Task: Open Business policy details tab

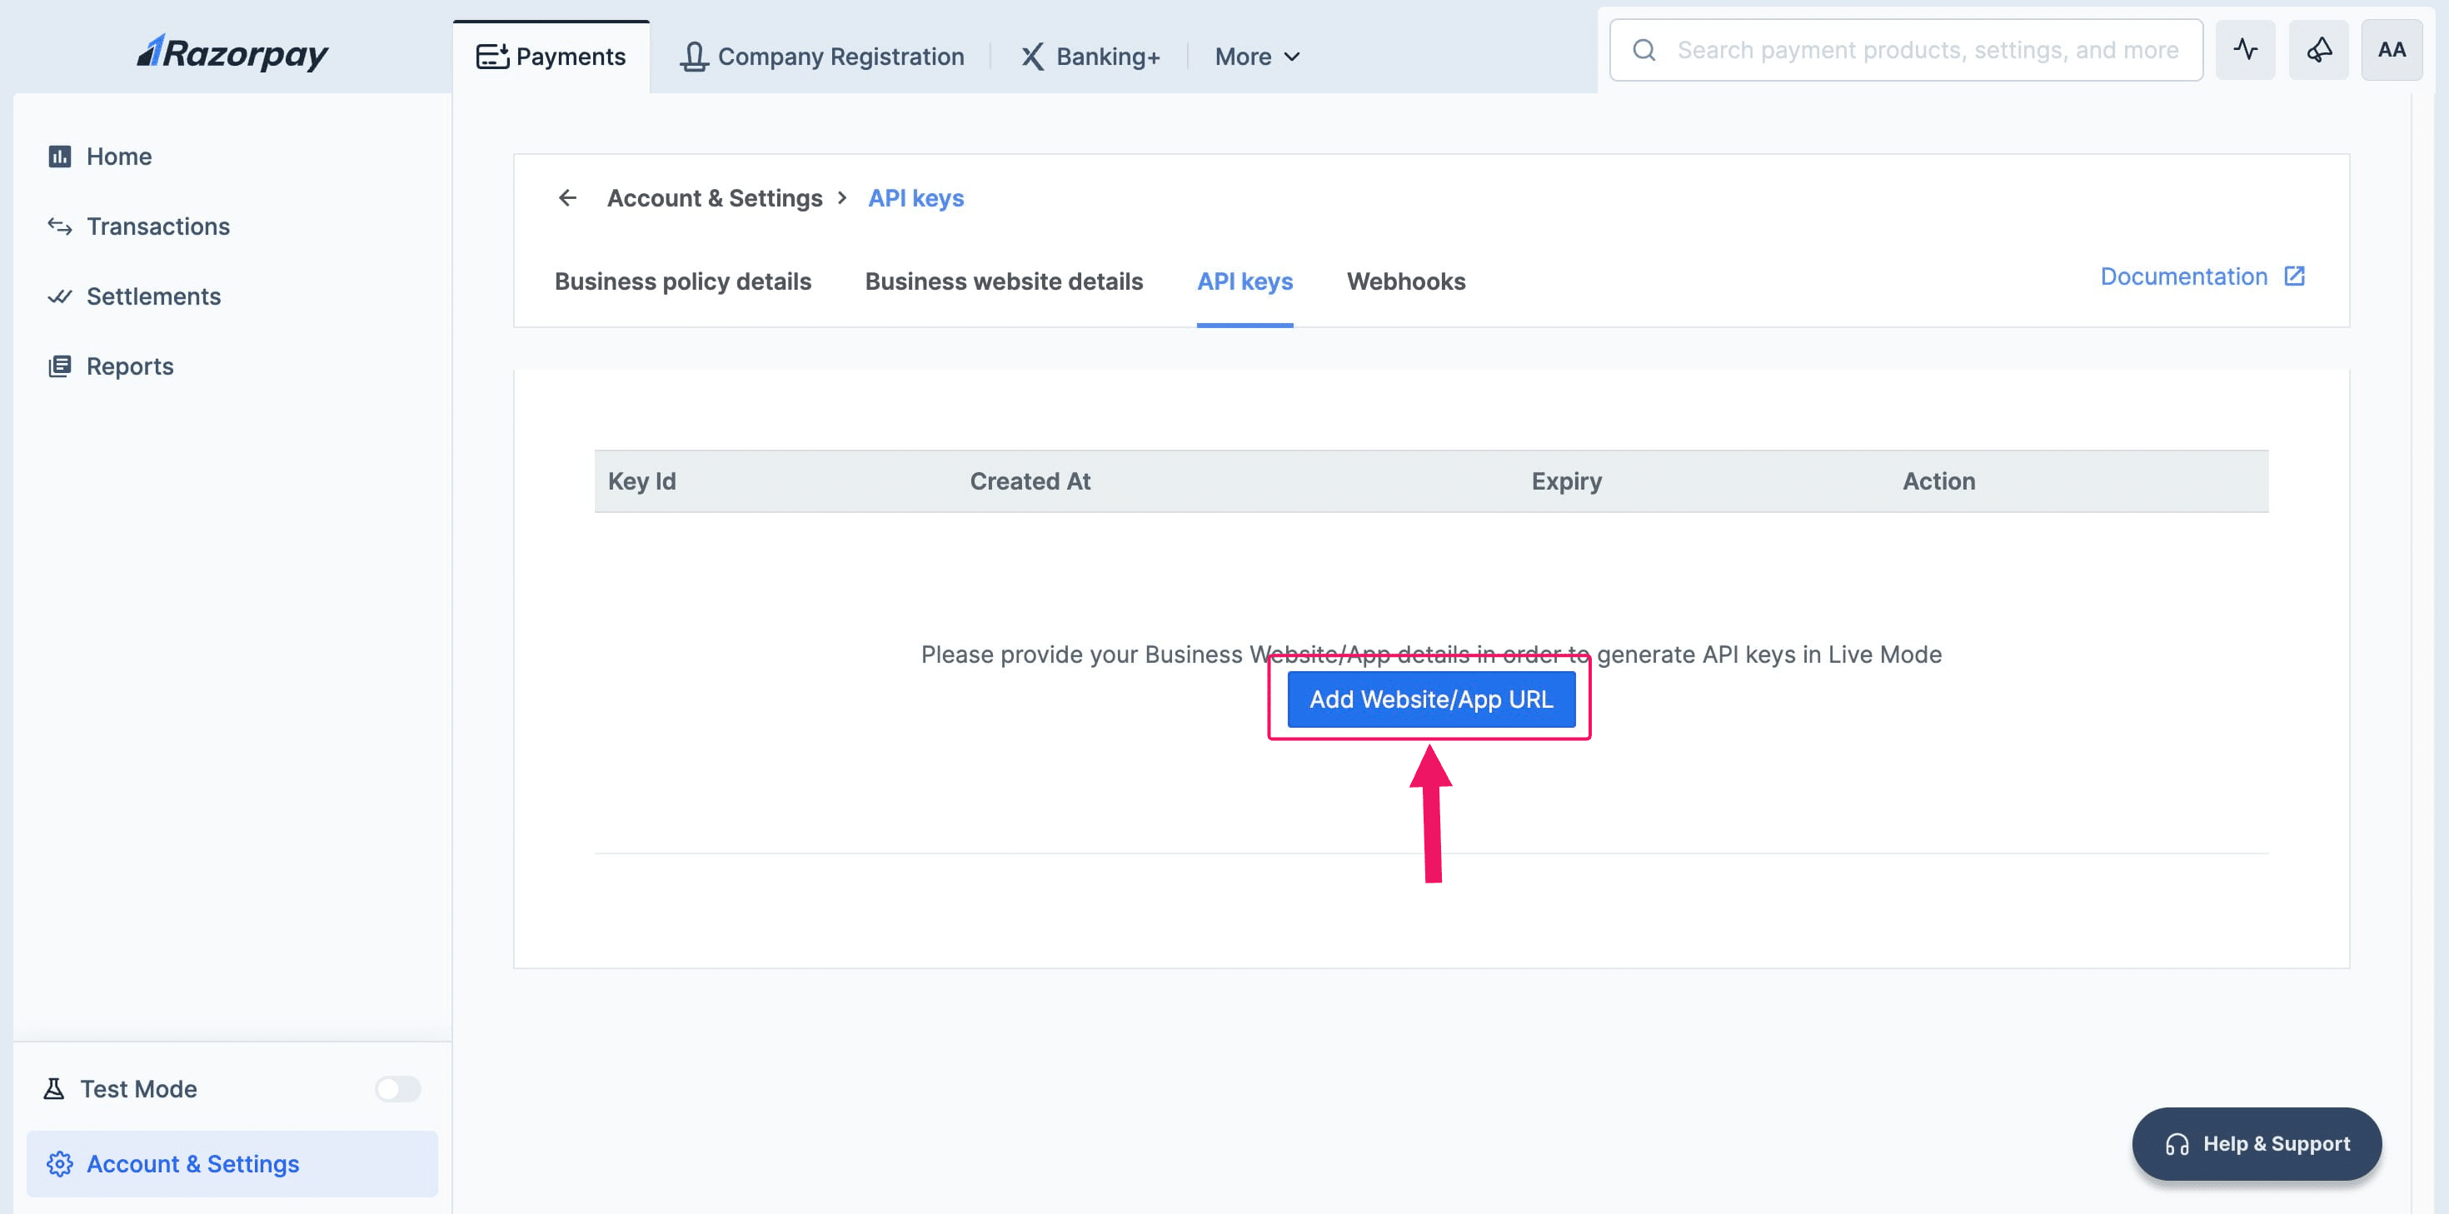Action: point(682,281)
